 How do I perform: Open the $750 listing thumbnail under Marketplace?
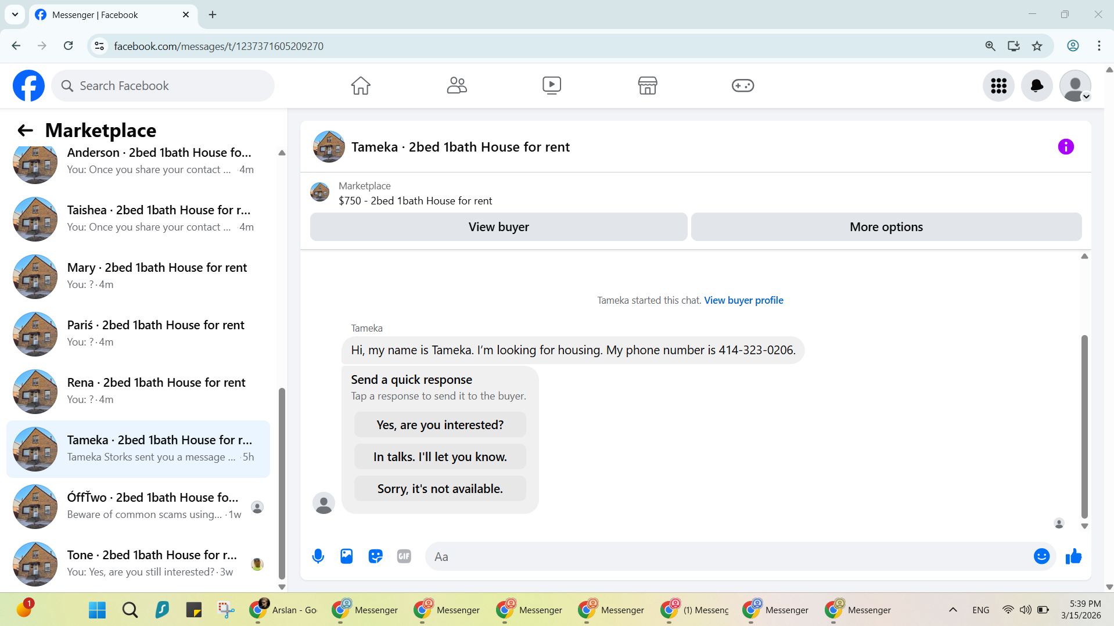click(320, 192)
